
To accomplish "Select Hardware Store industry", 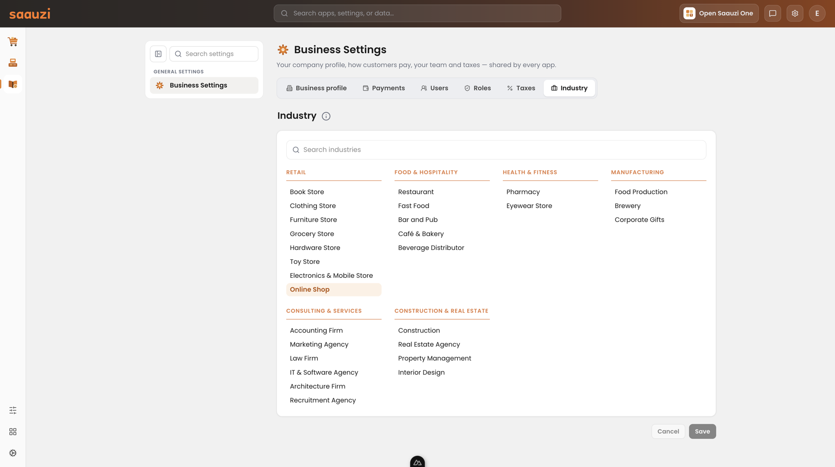I will click(334, 248).
